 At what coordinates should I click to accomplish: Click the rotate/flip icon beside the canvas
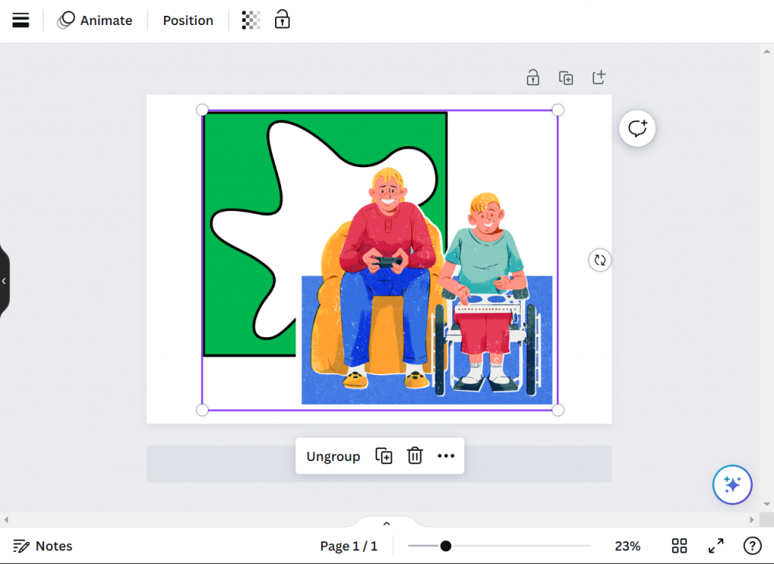click(x=599, y=259)
